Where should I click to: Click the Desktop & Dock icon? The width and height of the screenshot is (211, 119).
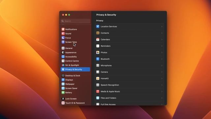63,76
